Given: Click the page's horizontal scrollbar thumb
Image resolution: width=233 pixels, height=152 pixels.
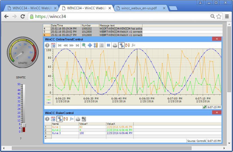Looking at the screenshot, I should pos(102,148).
